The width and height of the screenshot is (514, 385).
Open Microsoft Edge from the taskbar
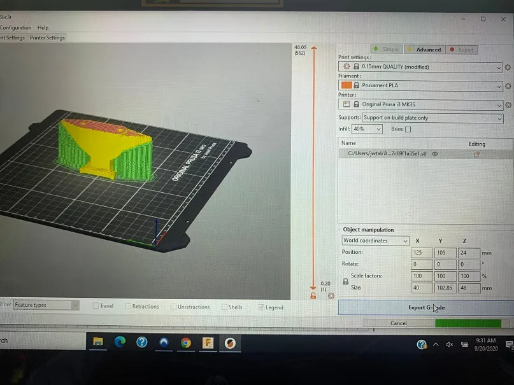point(120,342)
